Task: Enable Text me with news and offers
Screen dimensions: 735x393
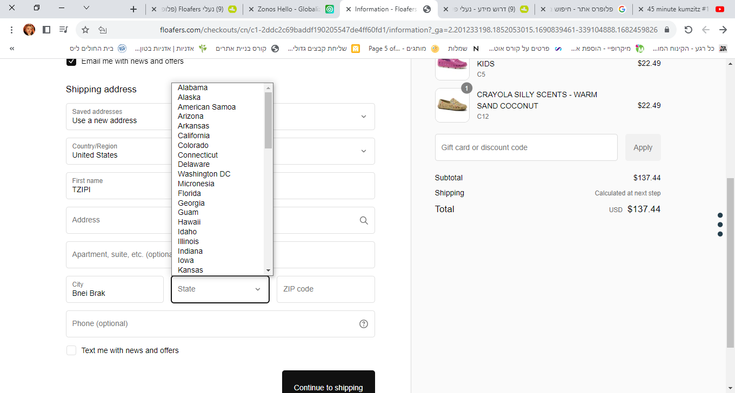Action: 71,350
